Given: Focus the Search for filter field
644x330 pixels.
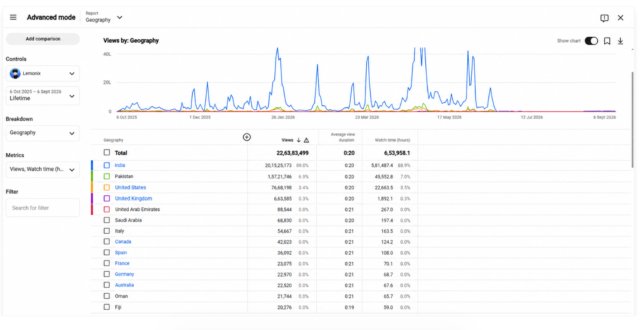Looking at the screenshot, I should 43,208.
